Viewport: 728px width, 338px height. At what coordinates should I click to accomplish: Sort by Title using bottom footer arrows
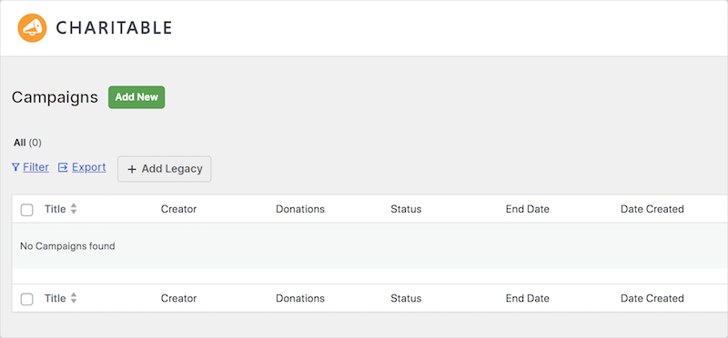click(x=74, y=298)
